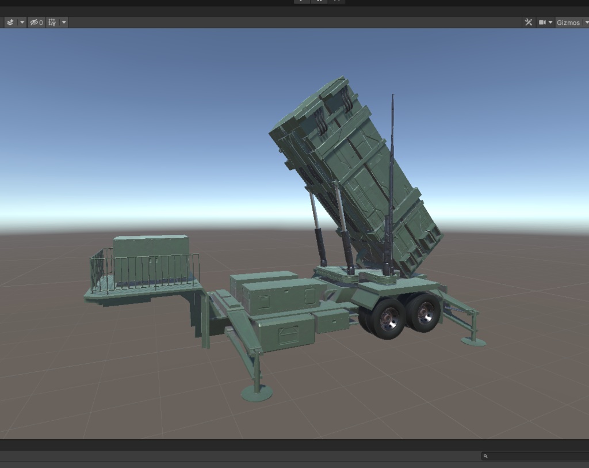Click the Pause control

point(319,2)
